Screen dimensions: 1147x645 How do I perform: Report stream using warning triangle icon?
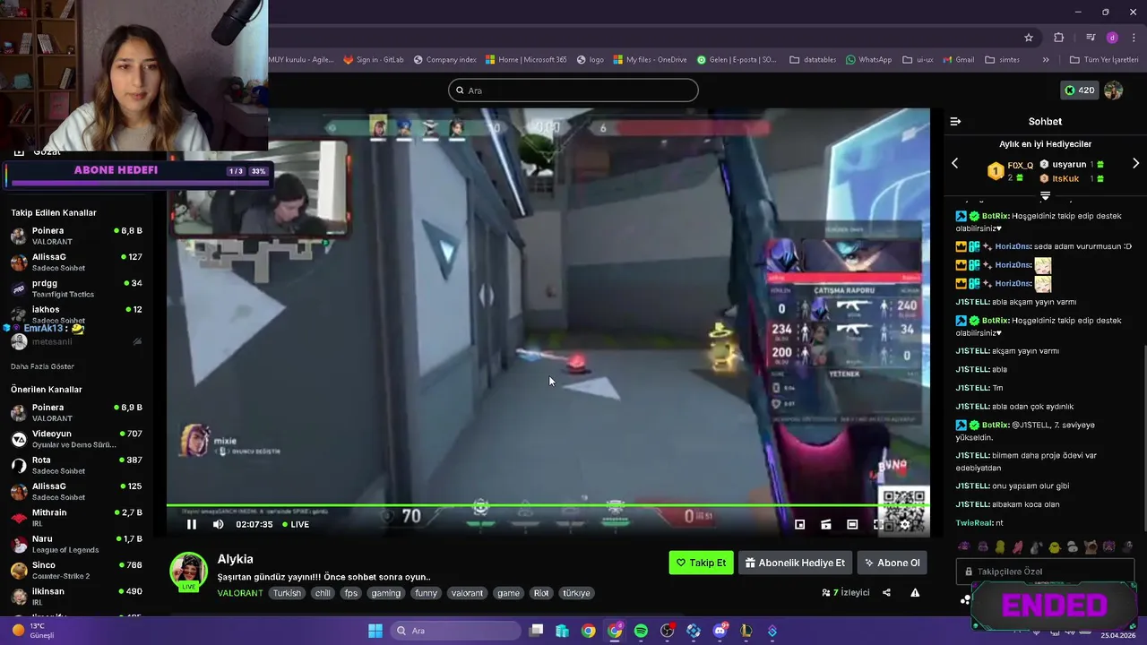coord(915,592)
